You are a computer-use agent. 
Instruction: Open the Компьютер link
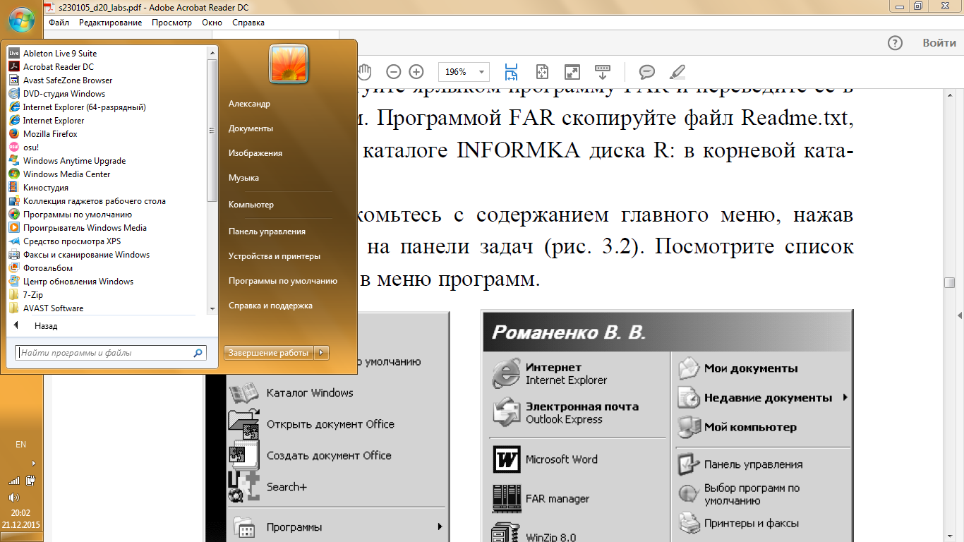click(251, 205)
